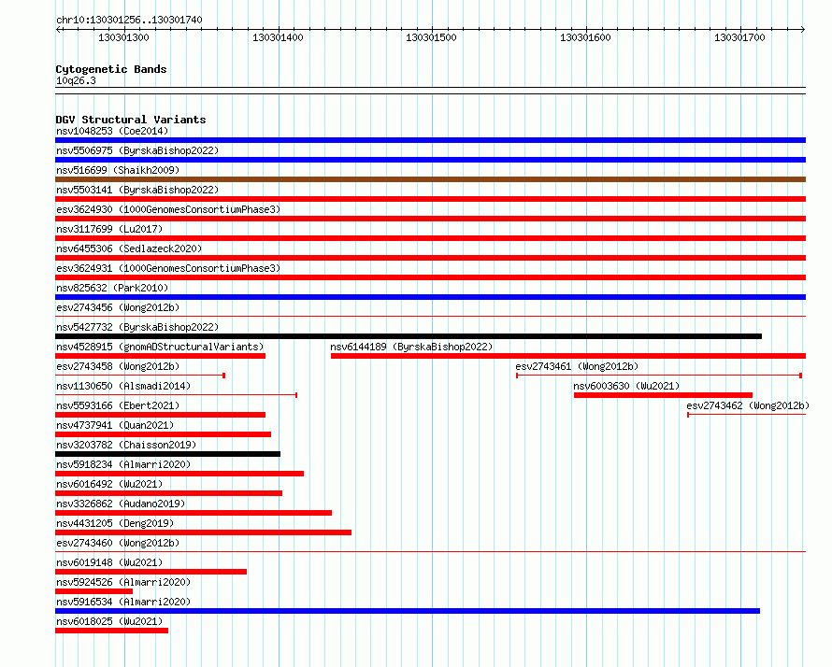
Task: Click the 130301400 ruler coordinate
Action: click(278, 37)
